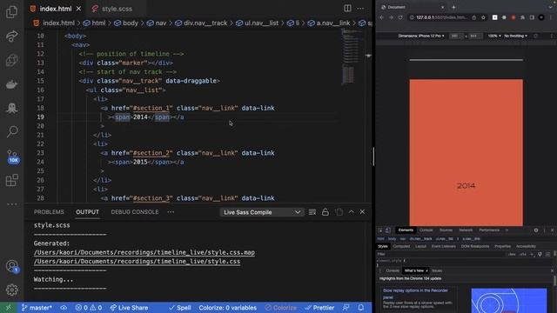
Task: Click the ul.nav__list breadcrumb item
Action: pyautogui.click(x=258, y=23)
